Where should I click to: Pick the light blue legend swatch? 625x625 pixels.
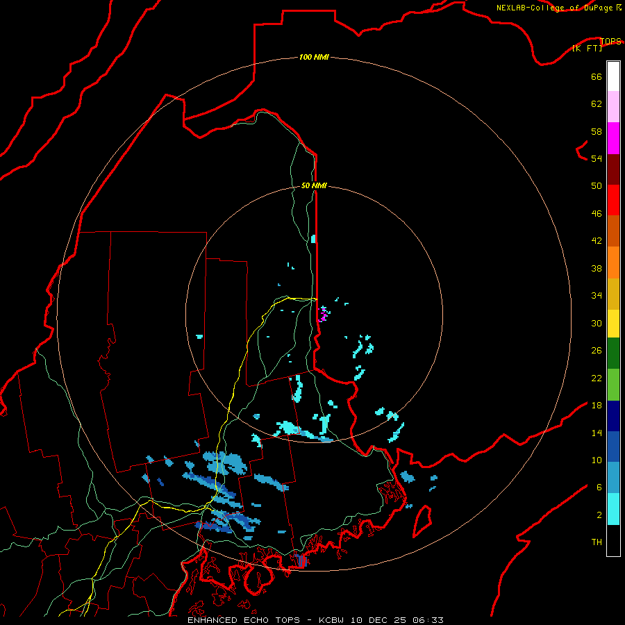click(613, 478)
